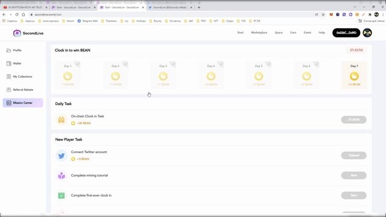This screenshot has width=386, height=217.
Task: Reload the page with the refresh icon
Action: coord(17,14)
